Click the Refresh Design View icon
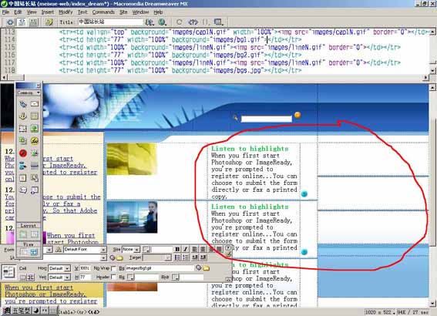The height and width of the screenshot is (316, 437). point(180,22)
